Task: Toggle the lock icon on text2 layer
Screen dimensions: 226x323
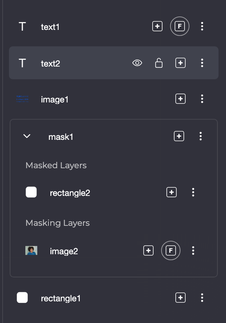Action: [159, 63]
